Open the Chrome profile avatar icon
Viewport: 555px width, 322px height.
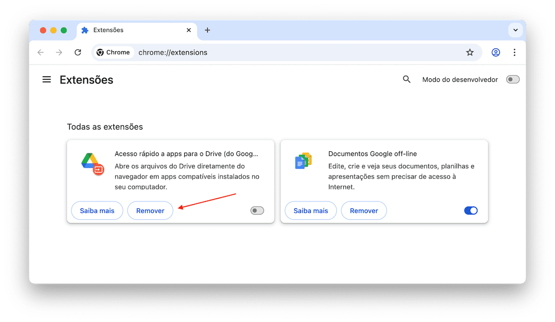pyautogui.click(x=496, y=53)
